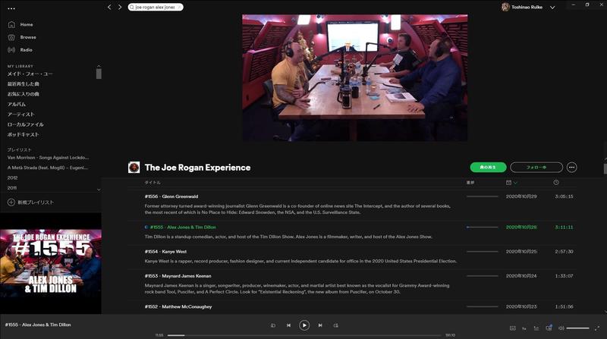Open ローカルファイル in the library
607x339 pixels.
pos(26,124)
